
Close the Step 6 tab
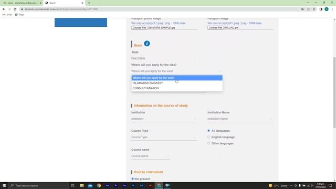point(82,3)
